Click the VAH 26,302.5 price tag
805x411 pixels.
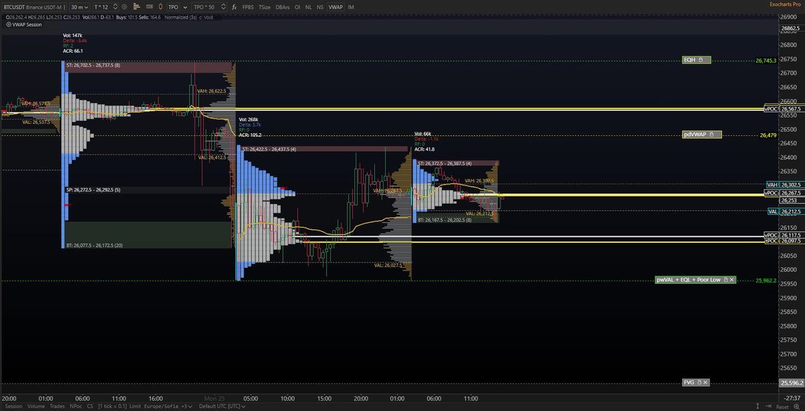click(x=786, y=185)
